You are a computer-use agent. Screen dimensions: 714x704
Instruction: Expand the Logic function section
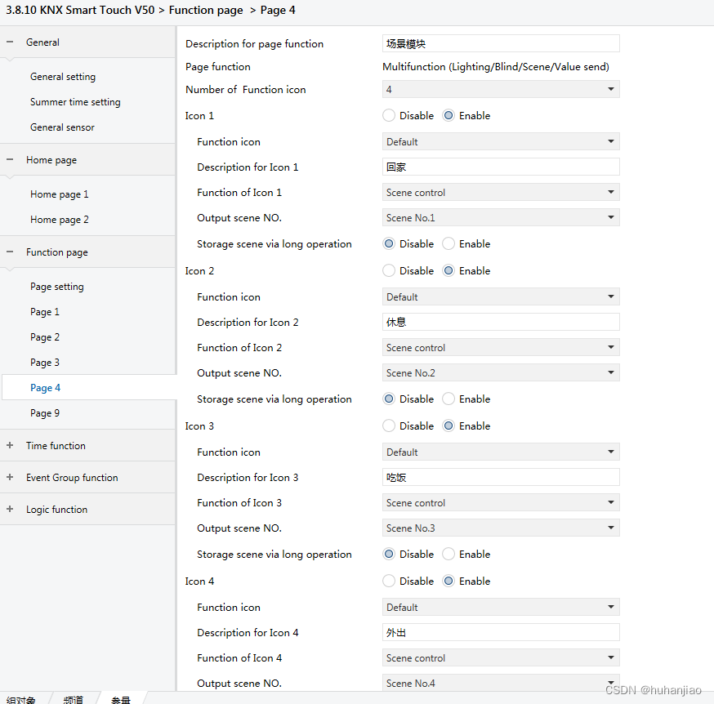[10, 510]
